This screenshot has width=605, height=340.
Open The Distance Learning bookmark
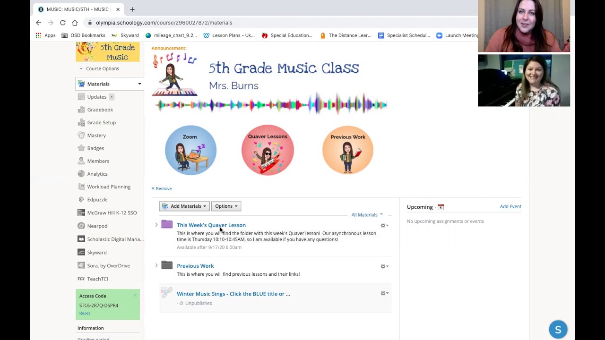pos(346,35)
